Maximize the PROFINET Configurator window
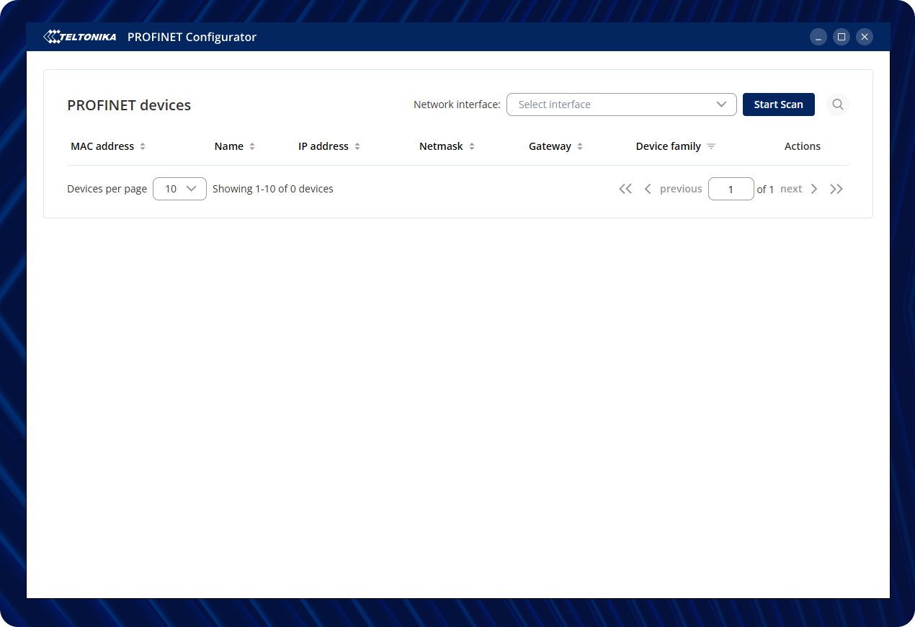 [841, 37]
